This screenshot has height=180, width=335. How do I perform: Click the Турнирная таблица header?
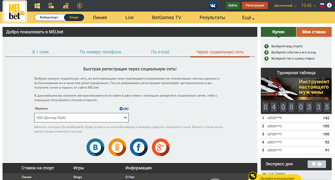296,72
